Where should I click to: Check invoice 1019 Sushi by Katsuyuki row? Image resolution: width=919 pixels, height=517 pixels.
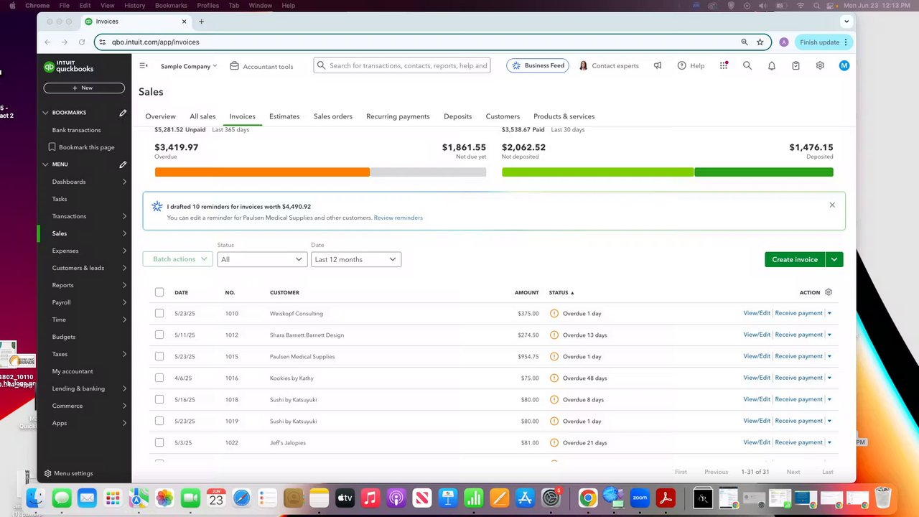[159, 421]
